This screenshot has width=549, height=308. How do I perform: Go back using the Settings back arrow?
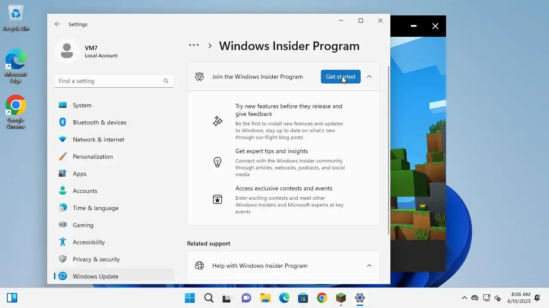coord(57,24)
